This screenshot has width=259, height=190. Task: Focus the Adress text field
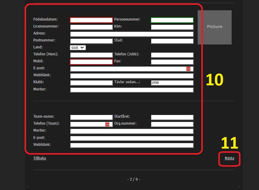pyautogui.click(x=131, y=34)
